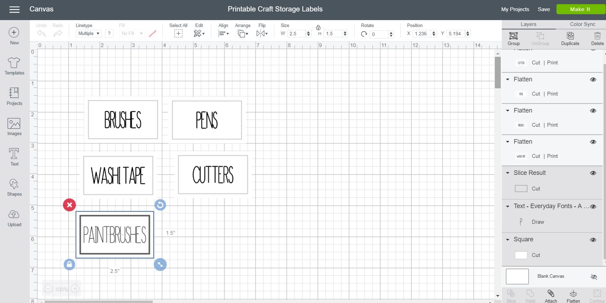Viewport: 606px width, 303px height.
Task: Click the Undo arrow
Action: point(41,33)
